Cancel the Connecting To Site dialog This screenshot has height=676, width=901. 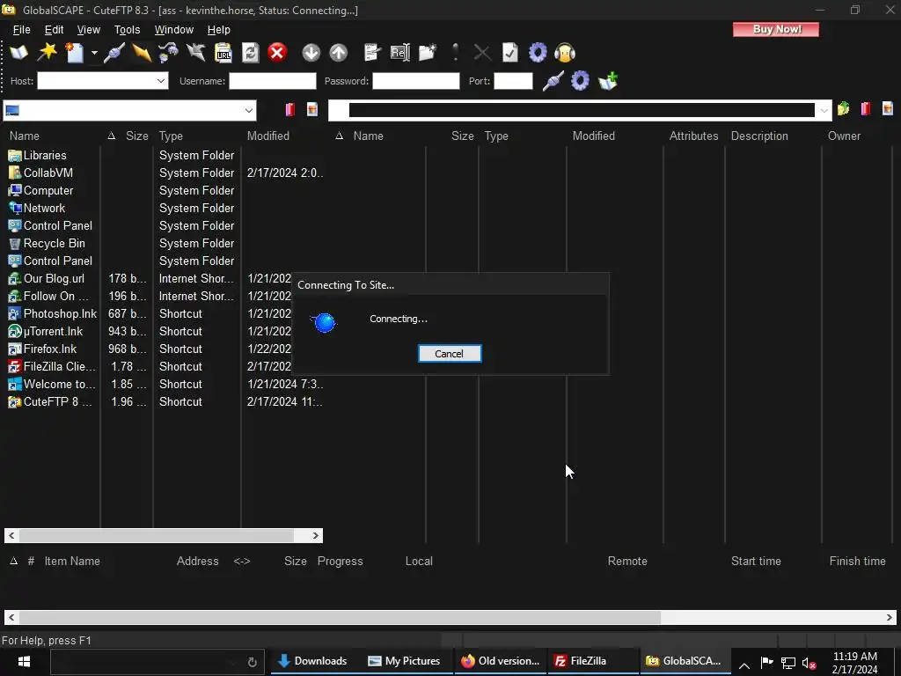(x=450, y=354)
